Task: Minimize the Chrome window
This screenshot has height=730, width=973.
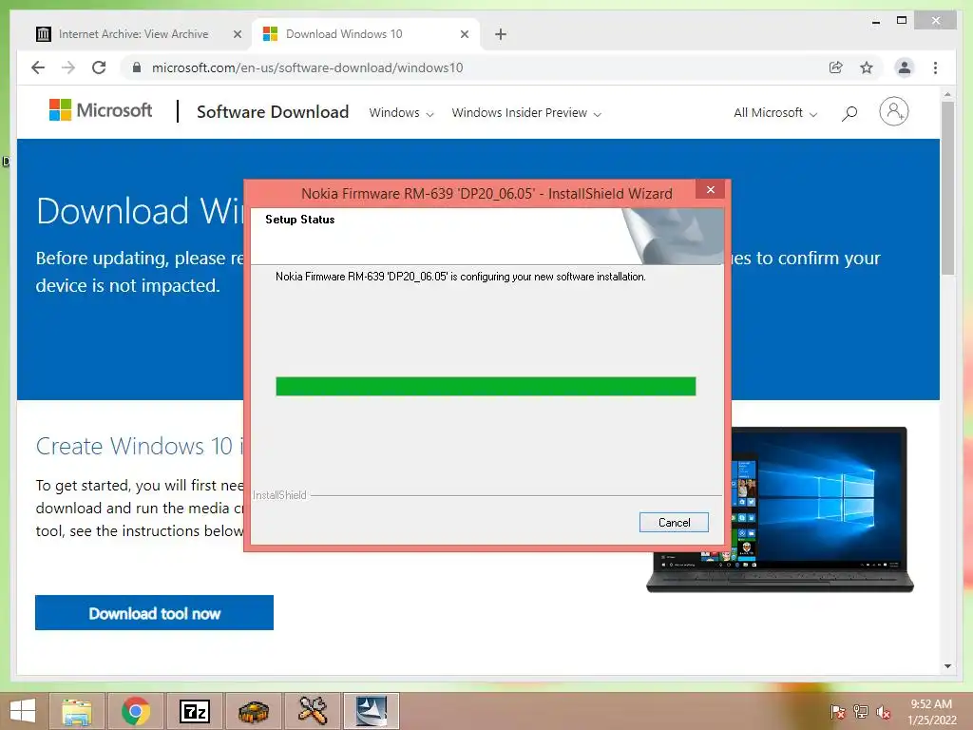Action: click(875, 21)
